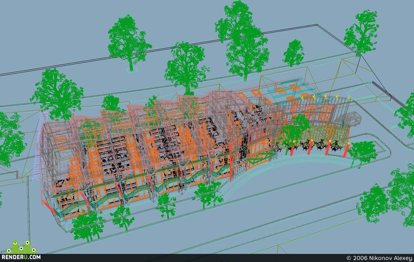Click the yellow-topped rightmost red column
Screen dimensions: 414x262
point(346,150)
